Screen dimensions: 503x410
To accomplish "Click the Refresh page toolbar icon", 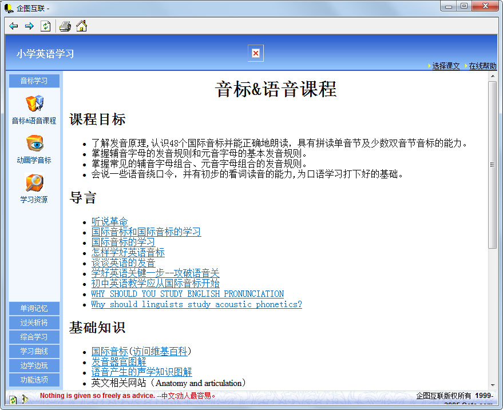I will coord(46,26).
